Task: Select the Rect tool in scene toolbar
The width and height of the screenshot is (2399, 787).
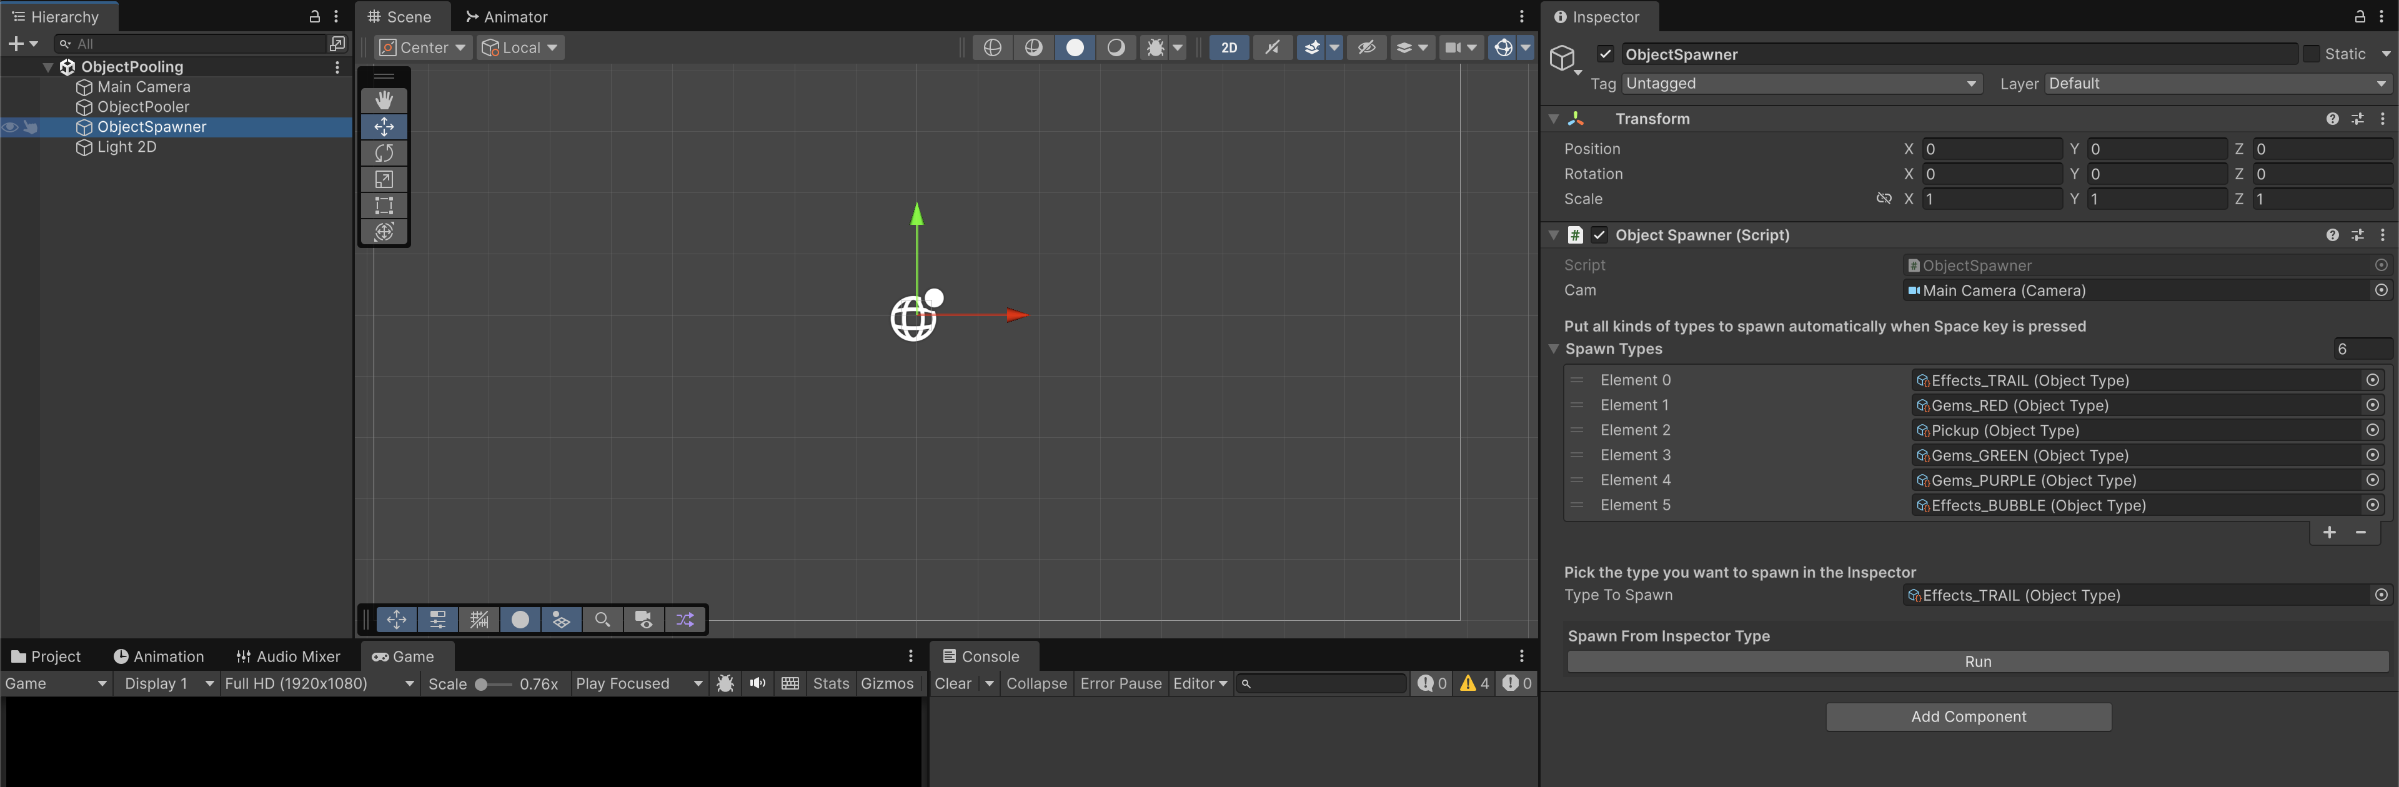Action: point(384,205)
